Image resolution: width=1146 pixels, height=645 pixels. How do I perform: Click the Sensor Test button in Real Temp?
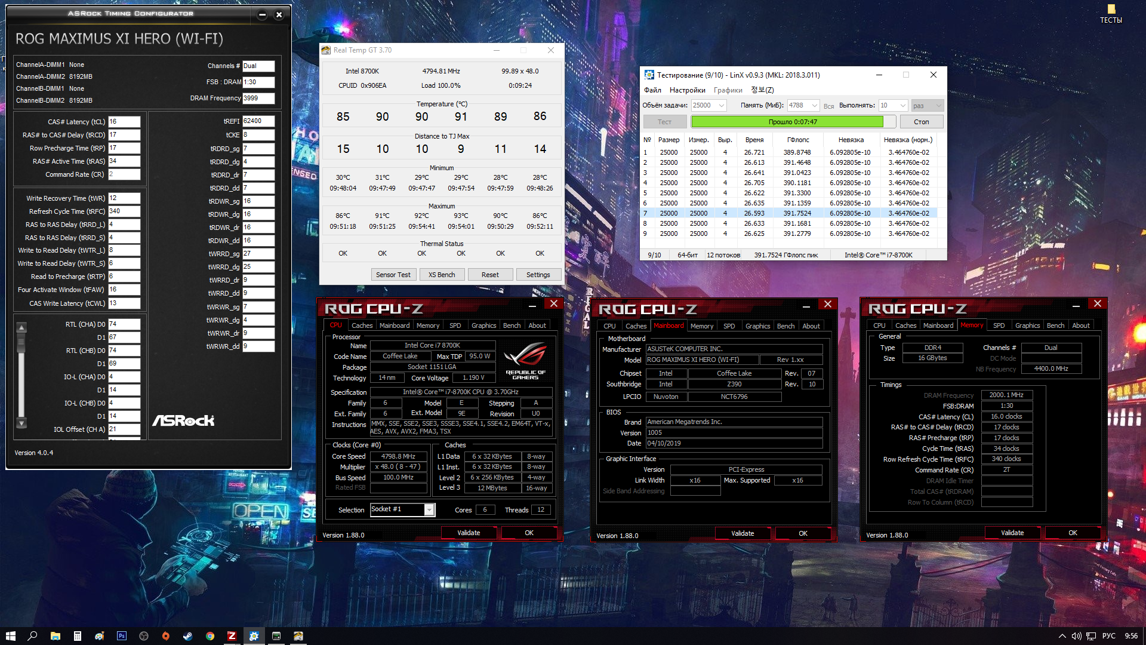pyautogui.click(x=393, y=275)
